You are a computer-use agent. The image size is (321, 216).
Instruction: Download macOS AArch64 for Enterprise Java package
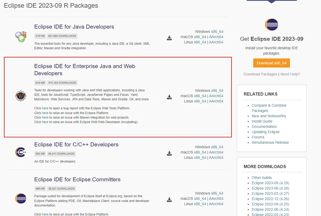(x=216, y=96)
